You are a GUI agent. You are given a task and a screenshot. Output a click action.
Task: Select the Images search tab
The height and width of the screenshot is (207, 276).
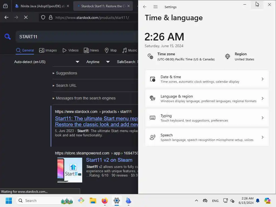(48, 50)
